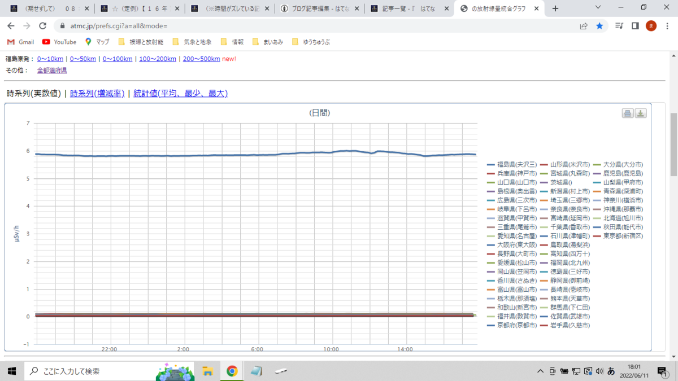The image size is (678, 381).
Task: Toggle 沖縄県(那覇市) legend entry
Action: (618, 209)
